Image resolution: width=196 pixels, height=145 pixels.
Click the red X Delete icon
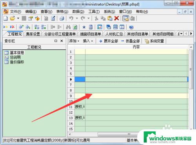(x=116, y=18)
